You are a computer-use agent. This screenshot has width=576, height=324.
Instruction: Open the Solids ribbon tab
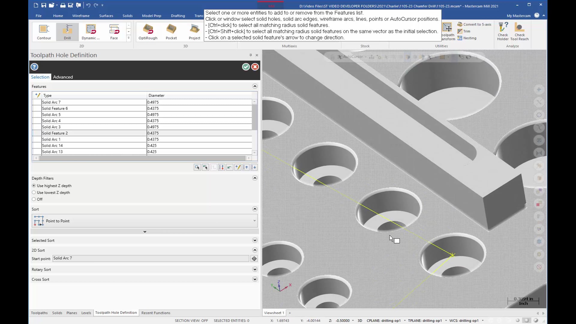(x=127, y=16)
